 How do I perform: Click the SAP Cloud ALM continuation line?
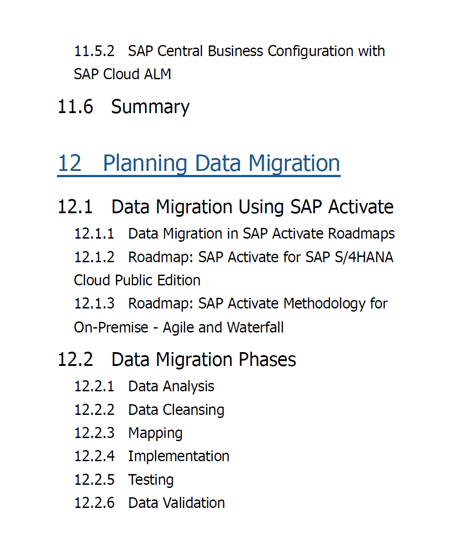122,74
